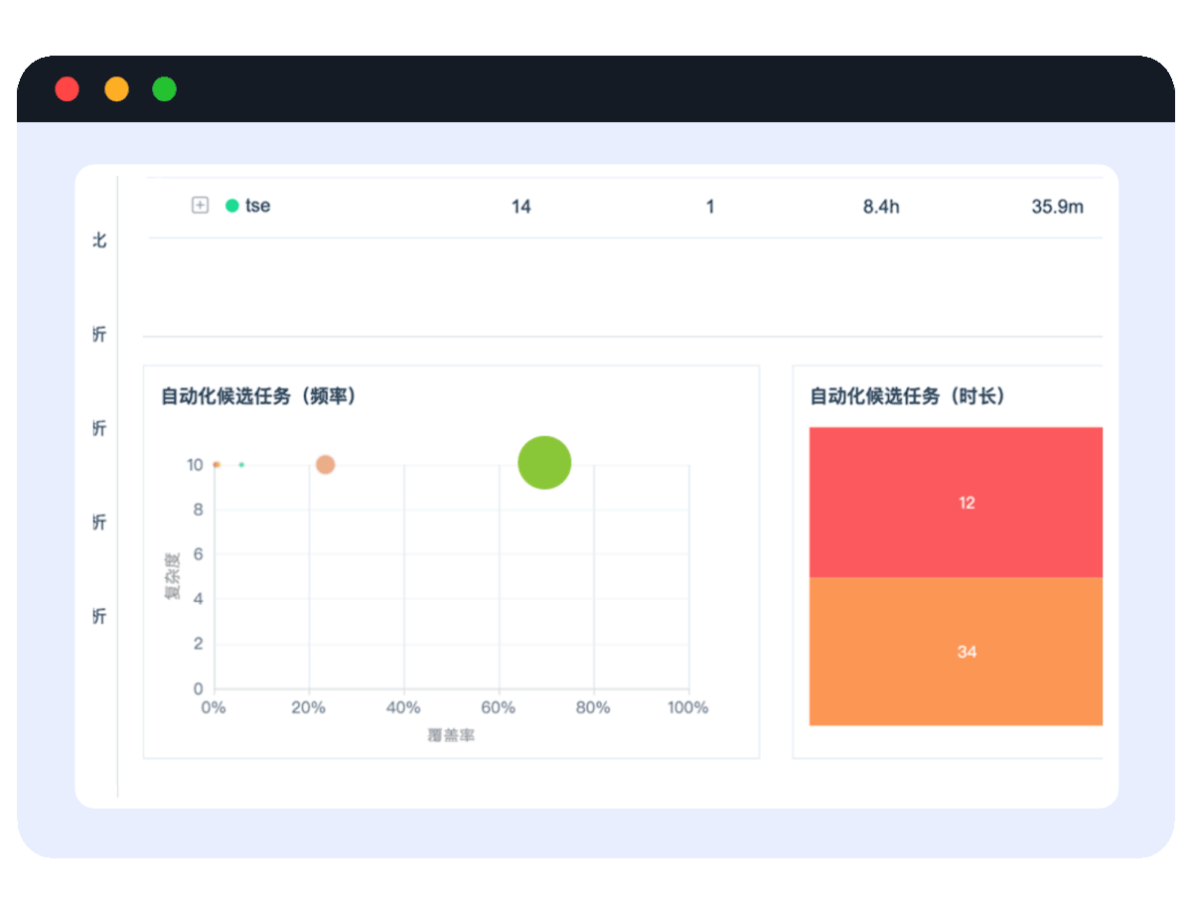Click the 覆盖率 x-axis label
Viewport: 1192px width, 914px height.
tap(451, 736)
